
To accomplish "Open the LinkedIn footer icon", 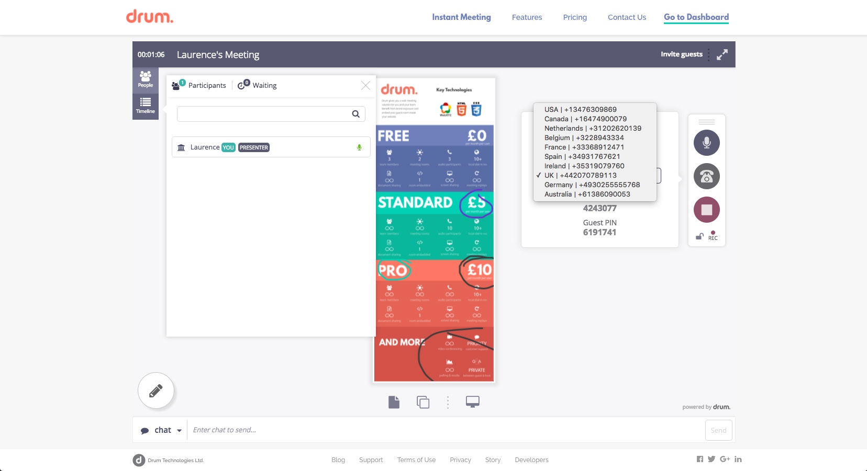I will (x=738, y=459).
